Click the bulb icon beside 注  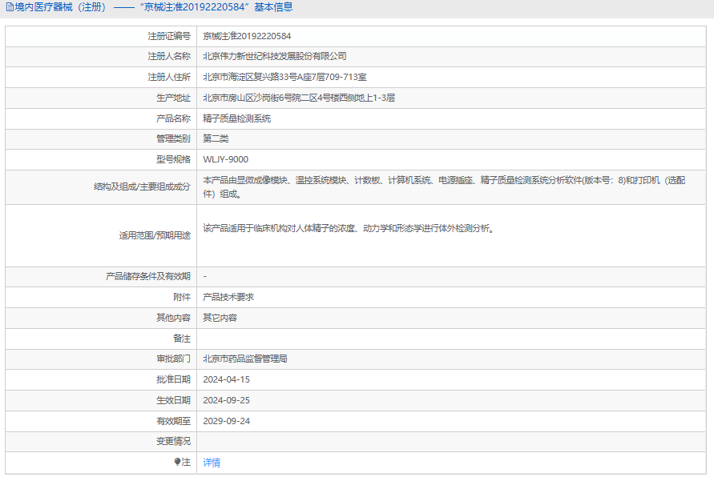pyautogui.click(x=177, y=462)
